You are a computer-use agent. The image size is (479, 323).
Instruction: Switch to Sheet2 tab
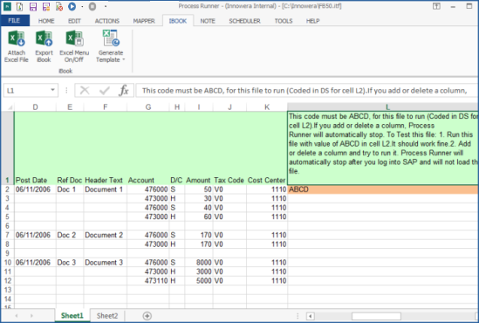(107, 316)
